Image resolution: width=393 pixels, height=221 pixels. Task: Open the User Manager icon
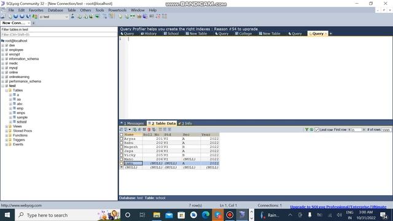[72, 17]
